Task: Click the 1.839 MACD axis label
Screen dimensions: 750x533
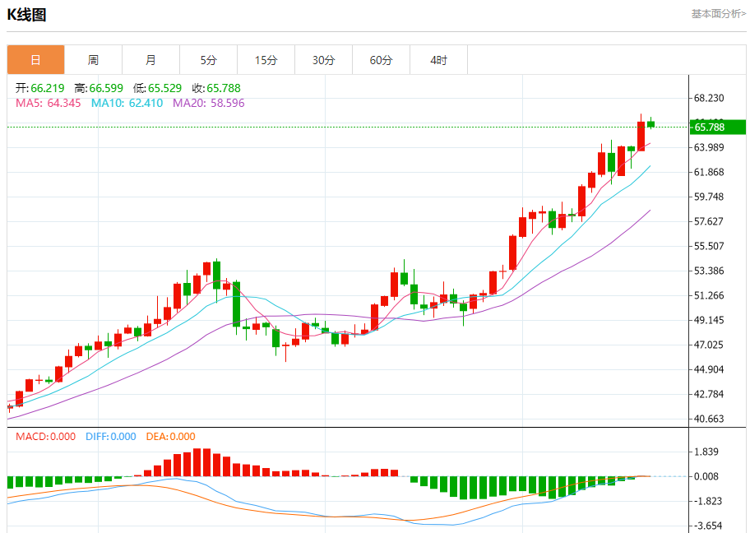Action: pyautogui.click(x=706, y=452)
